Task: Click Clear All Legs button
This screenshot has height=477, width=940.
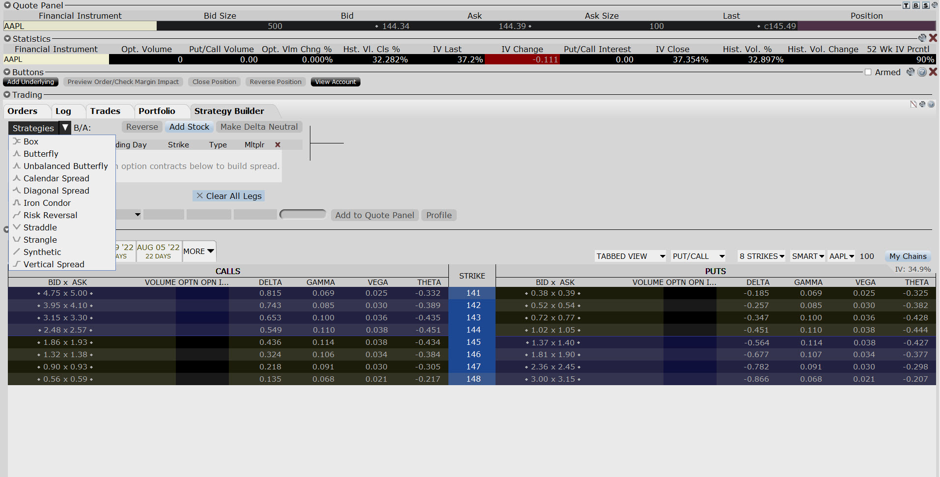Action: click(229, 196)
